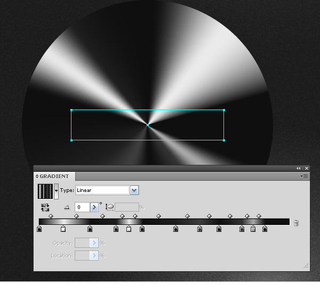This screenshot has height=293, width=320.
Task: Collapse the Gradient panel with double arrows
Action: pyautogui.click(x=298, y=168)
